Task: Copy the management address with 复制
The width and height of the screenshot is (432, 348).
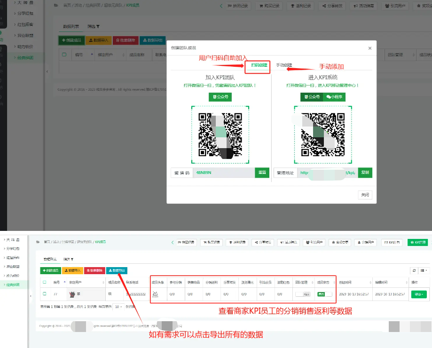Action: (365, 173)
